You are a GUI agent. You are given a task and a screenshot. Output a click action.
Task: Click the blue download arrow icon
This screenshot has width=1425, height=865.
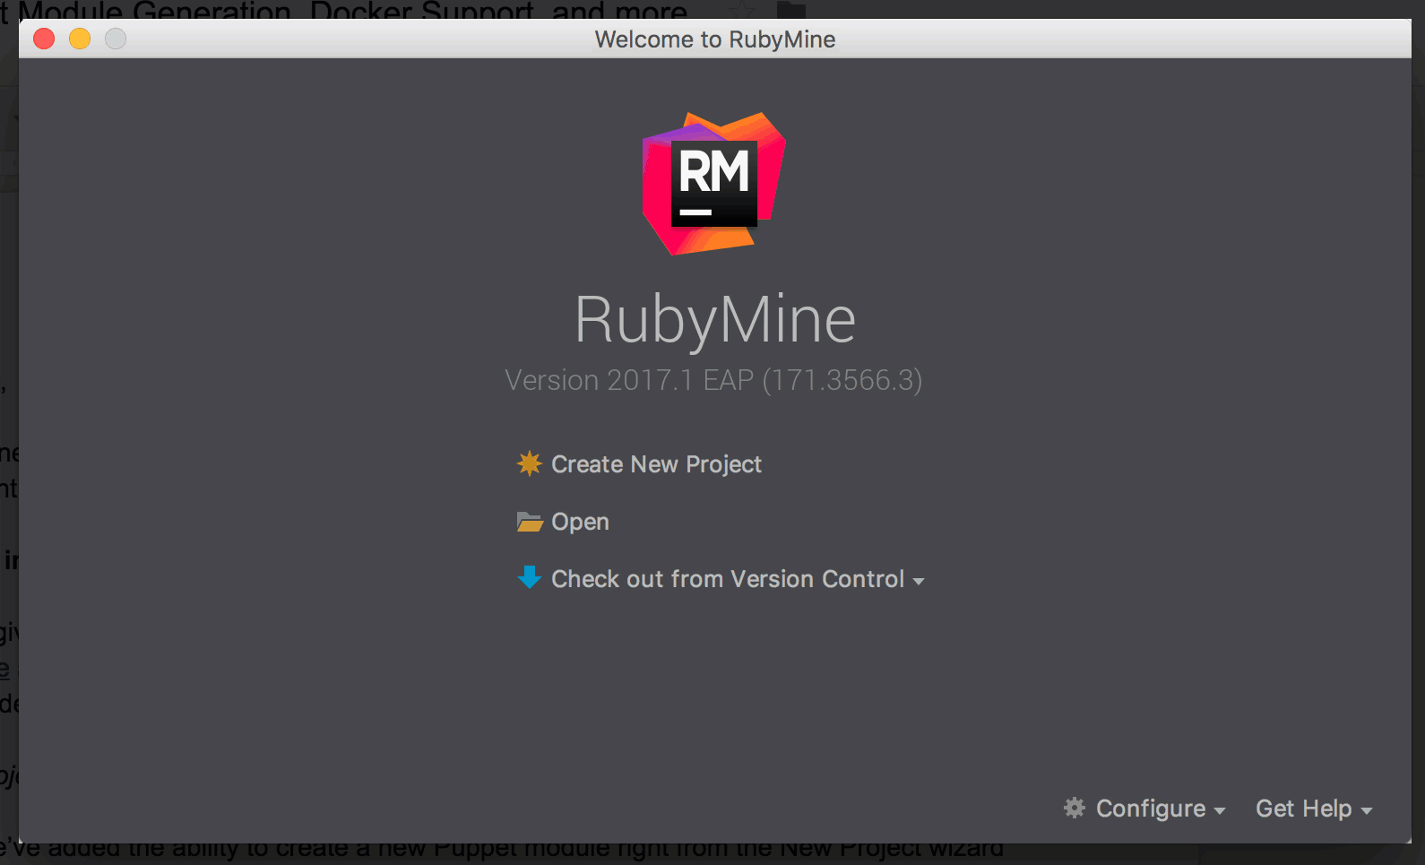(530, 578)
